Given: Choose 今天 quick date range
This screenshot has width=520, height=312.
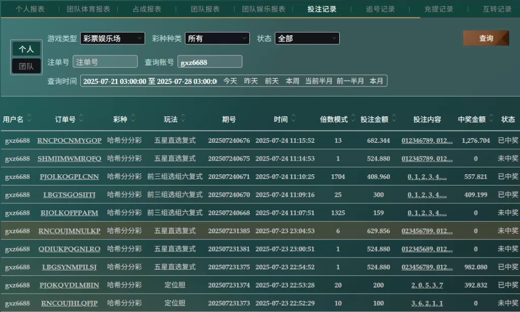Looking at the screenshot, I should coord(230,81).
